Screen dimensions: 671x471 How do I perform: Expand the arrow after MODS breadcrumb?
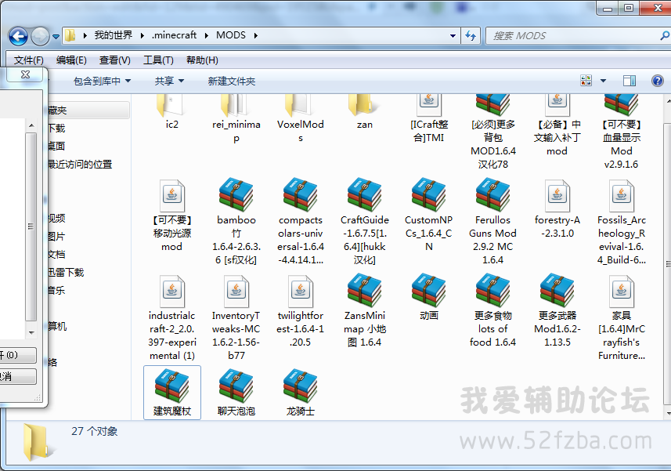[255, 35]
